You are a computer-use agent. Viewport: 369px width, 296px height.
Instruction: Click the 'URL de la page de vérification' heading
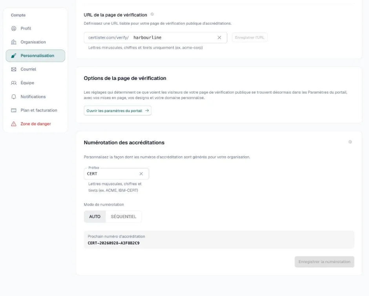pyautogui.click(x=115, y=15)
